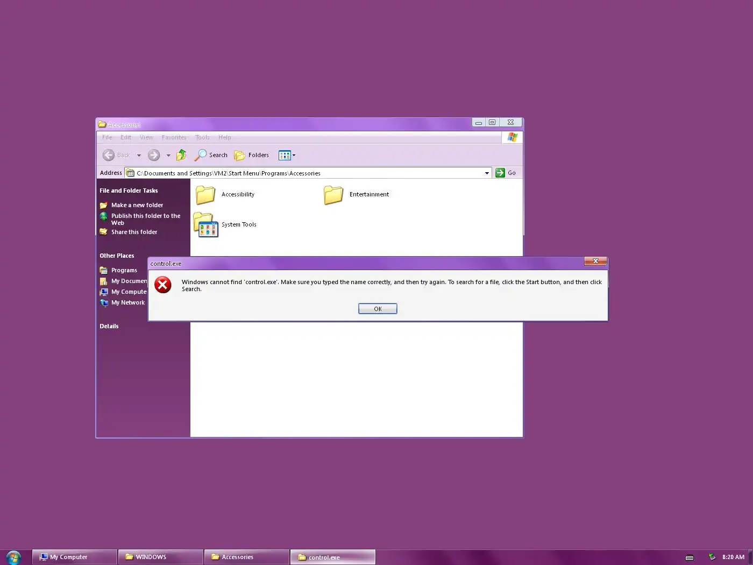Screen dimensions: 753x565
Task: Open the System Tools folder
Action: pos(226,225)
